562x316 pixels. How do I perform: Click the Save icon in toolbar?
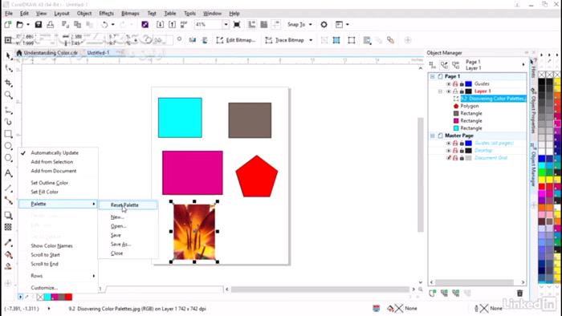pyautogui.click(x=39, y=24)
